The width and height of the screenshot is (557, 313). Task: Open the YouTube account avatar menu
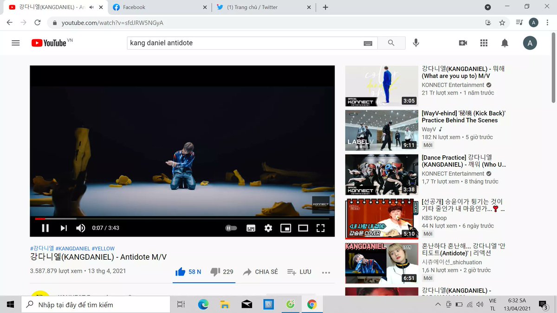[530, 43]
